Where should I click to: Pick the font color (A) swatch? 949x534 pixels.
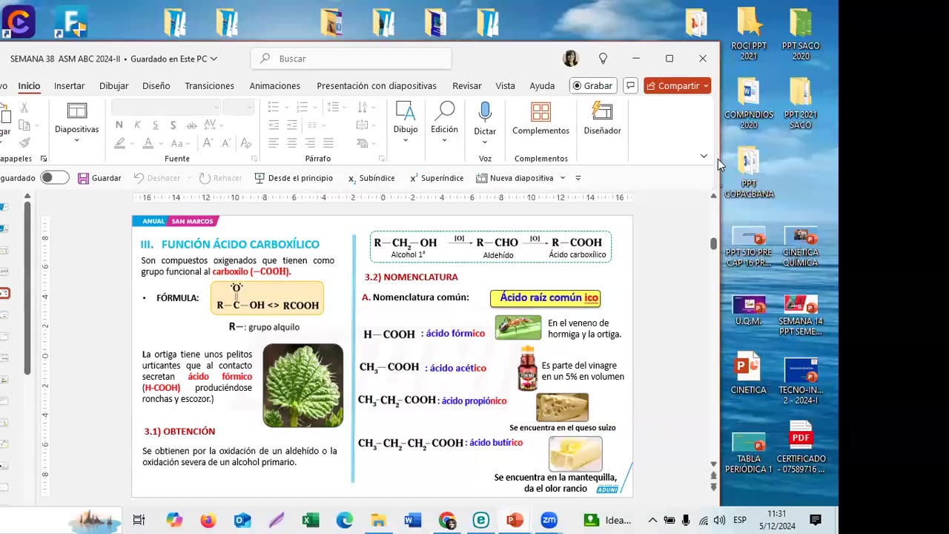[x=148, y=143]
